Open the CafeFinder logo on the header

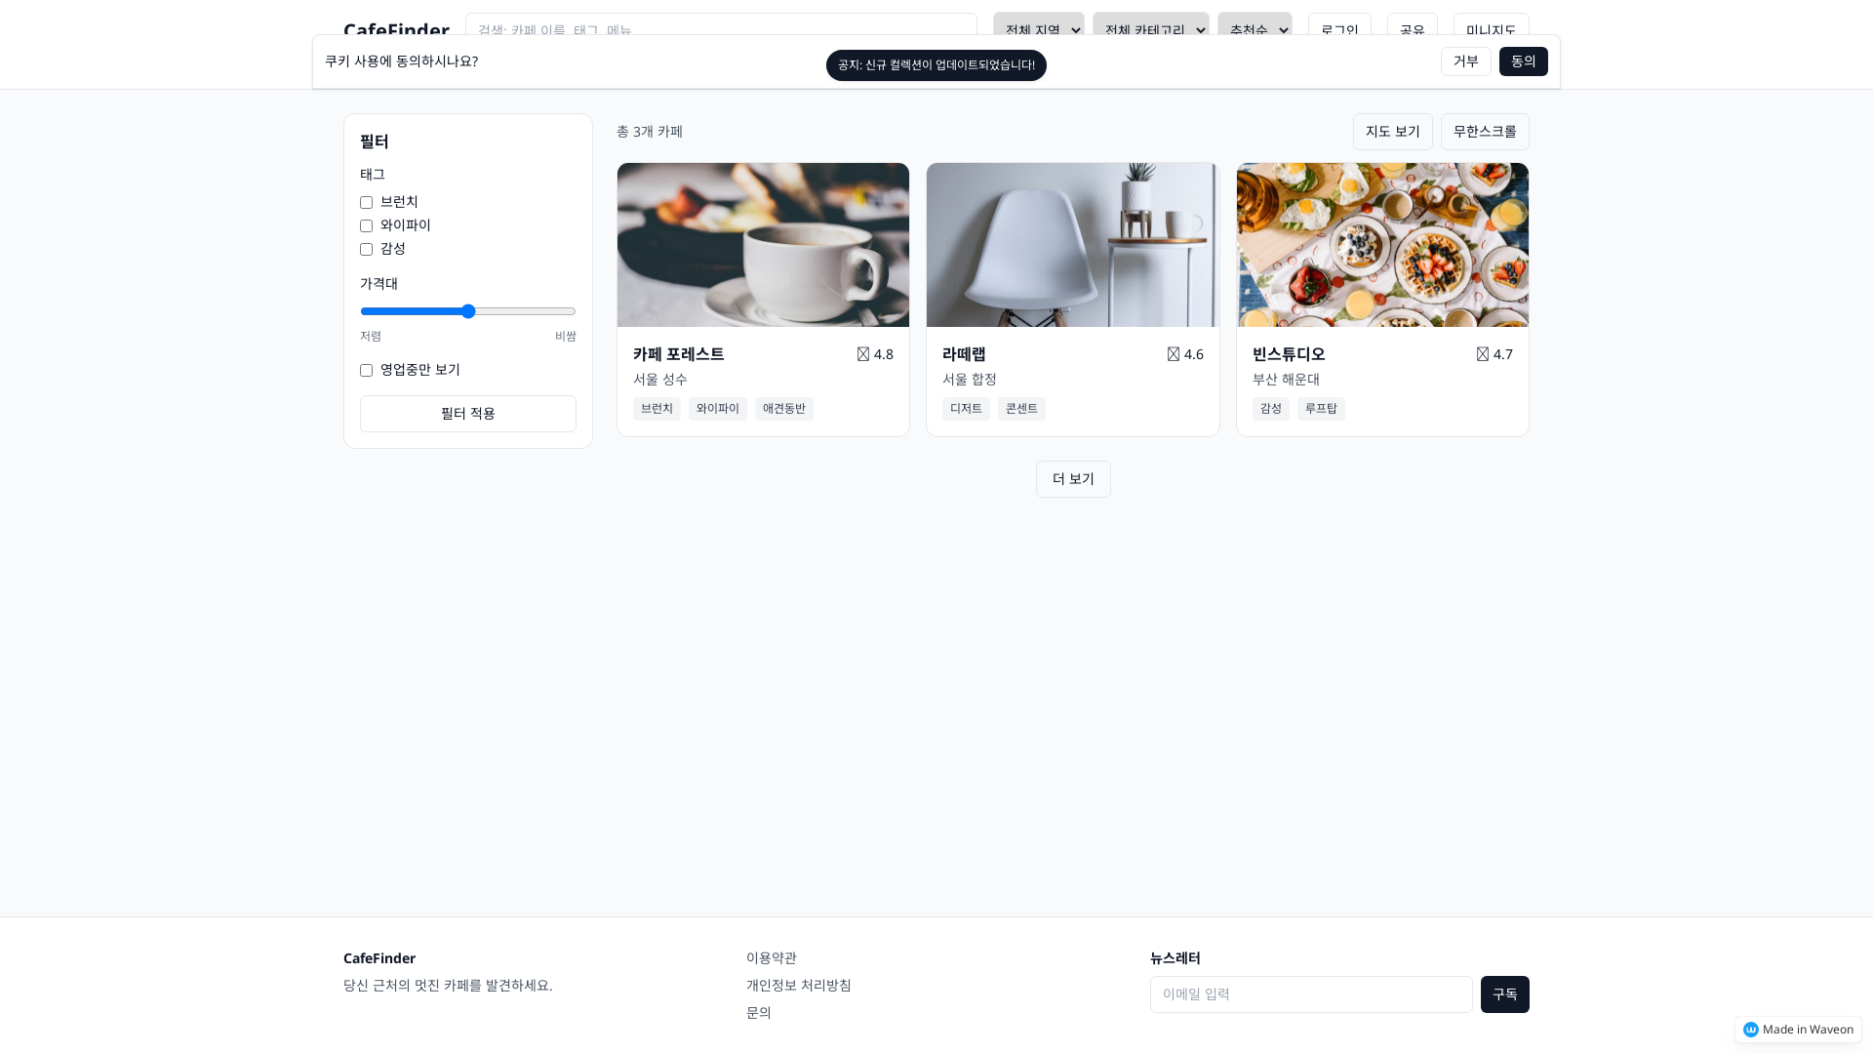pyautogui.click(x=396, y=31)
